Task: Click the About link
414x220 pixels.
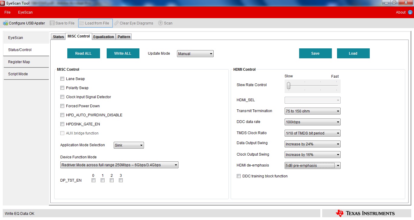Action: pos(401,12)
